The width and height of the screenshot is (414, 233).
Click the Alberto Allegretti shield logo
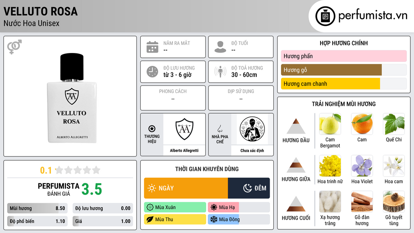click(x=184, y=129)
